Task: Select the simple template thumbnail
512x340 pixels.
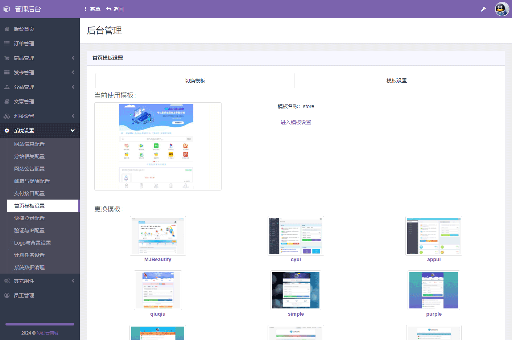Action: (296, 290)
